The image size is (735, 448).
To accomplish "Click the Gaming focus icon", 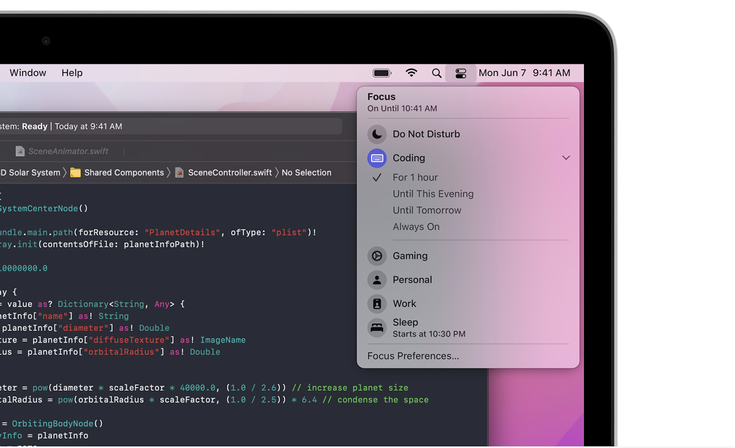I will 377,256.
